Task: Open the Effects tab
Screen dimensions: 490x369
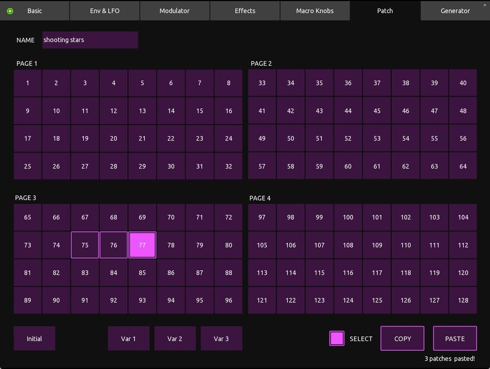Action: tap(245, 11)
